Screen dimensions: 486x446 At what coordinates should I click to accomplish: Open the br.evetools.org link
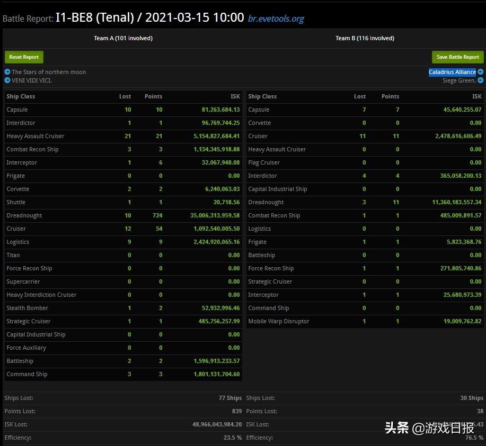pyautogui.click(x=276, y=19)
